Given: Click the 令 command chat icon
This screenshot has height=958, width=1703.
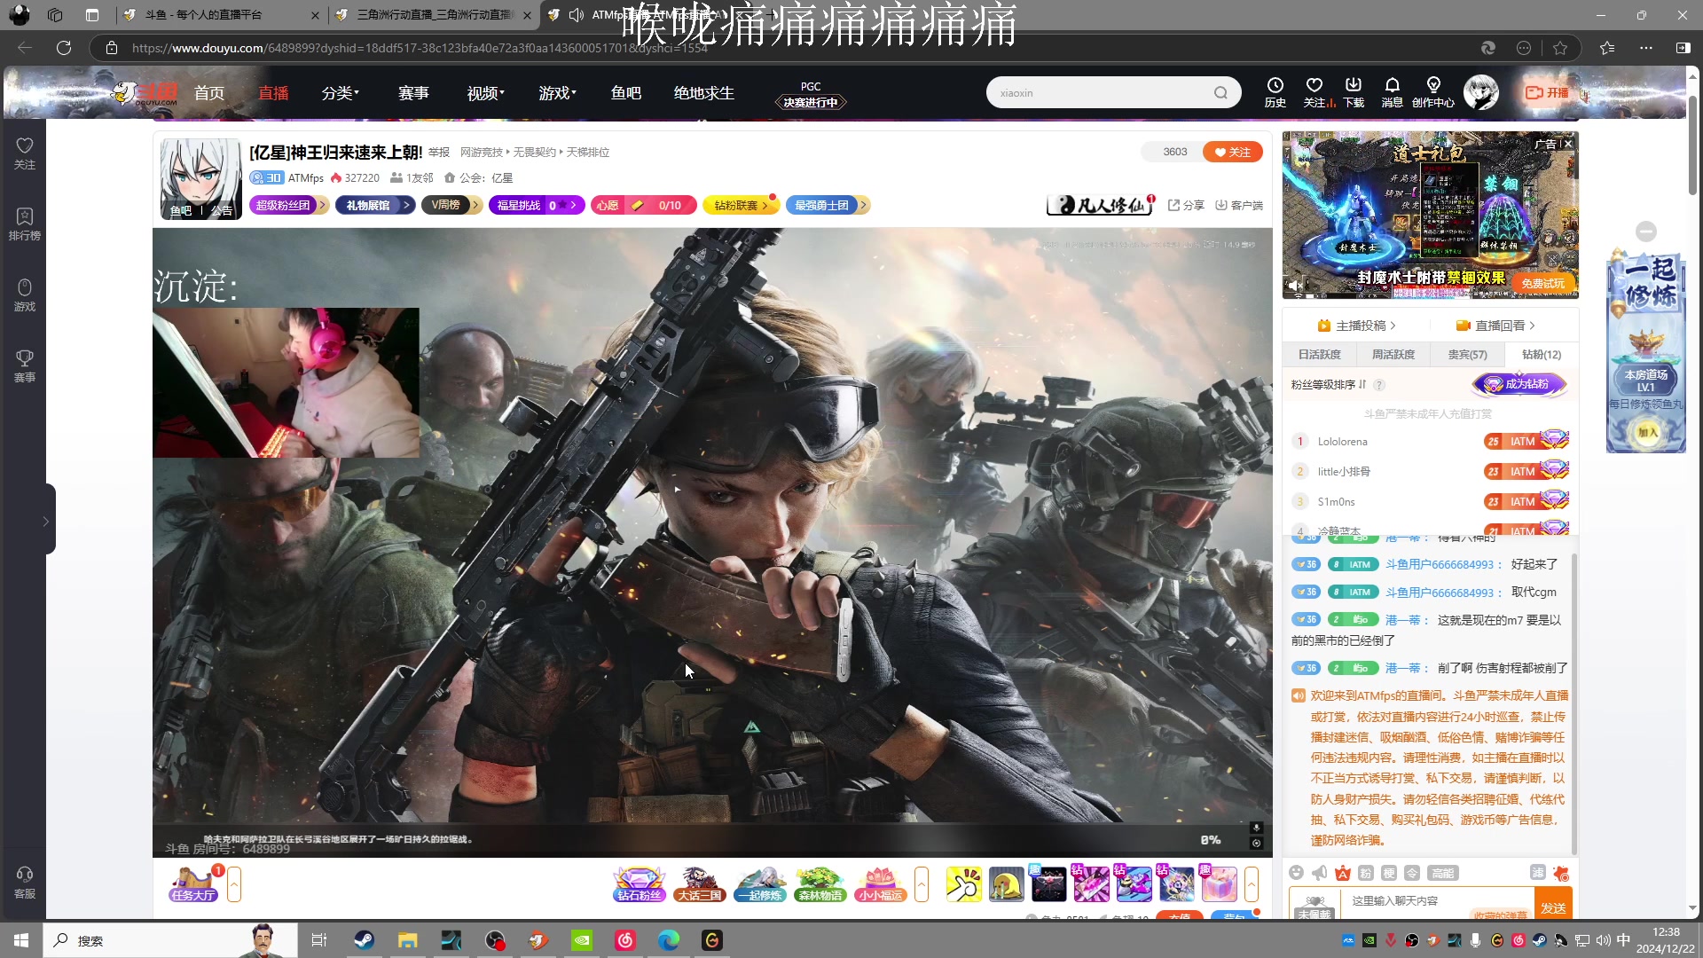Looking at the screenshot, I should [x=1412, y=873].
